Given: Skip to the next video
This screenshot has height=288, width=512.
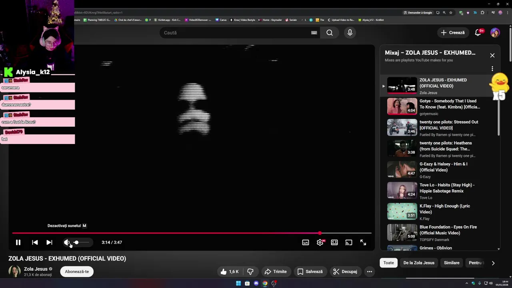Looking at the screenshot, I should click(49, 242).
